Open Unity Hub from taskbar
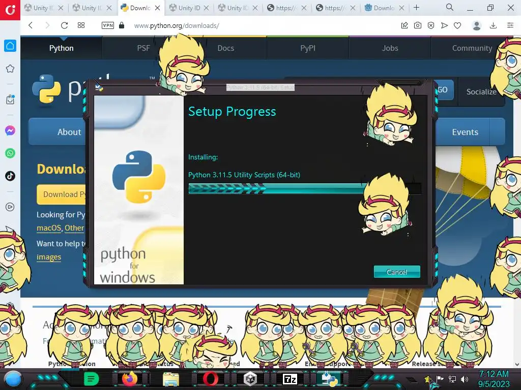The height and width of the screenshot is (390, 521). click(250, 379)
